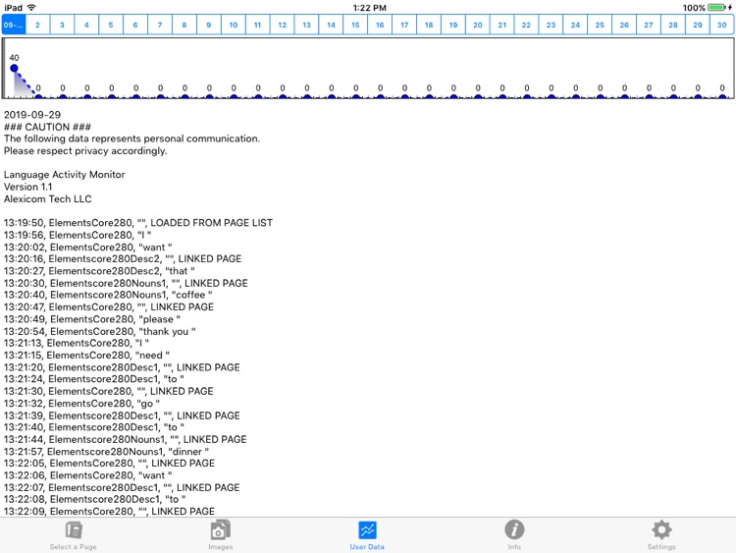Click the 13:21:15 "need" log entry
This screenshot has width=736, height=553.
coord(86,356)
